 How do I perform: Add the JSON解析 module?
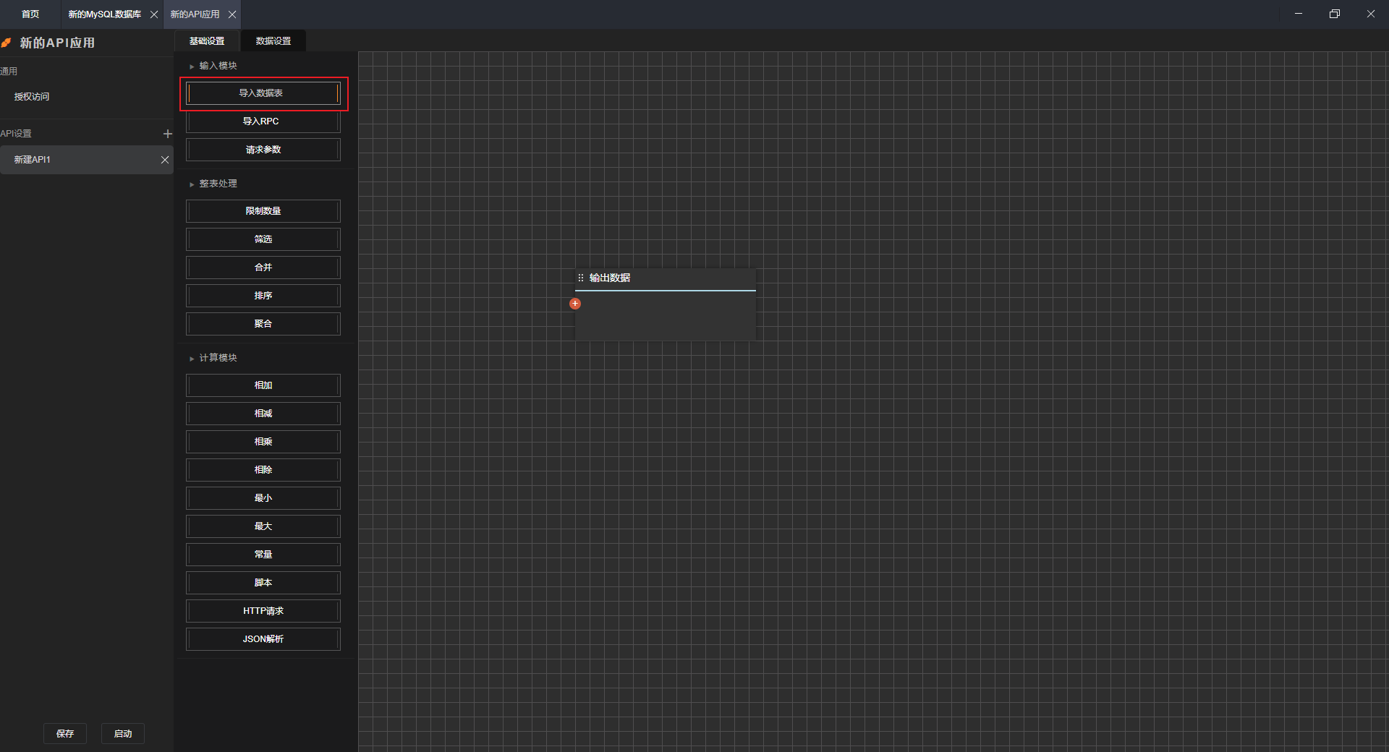coord(263,639)
